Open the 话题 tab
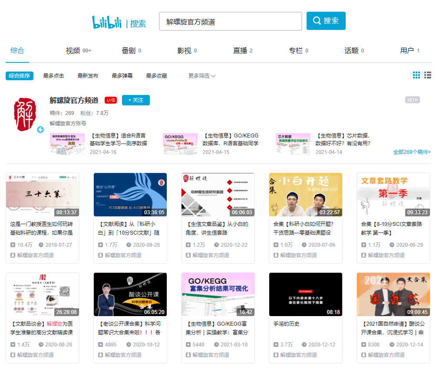The width and height of the screenshot is (436, 369). (354, 51)
